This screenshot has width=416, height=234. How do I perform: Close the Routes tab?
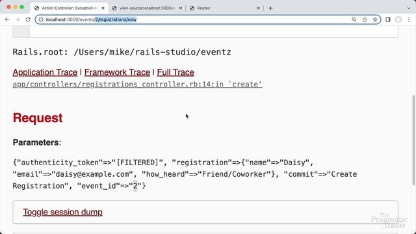(258, 8)
